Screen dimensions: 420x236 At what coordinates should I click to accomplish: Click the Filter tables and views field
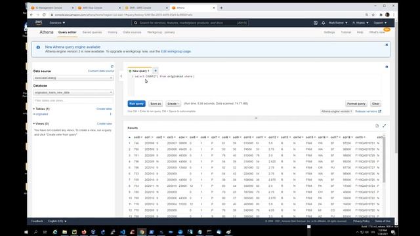tap(73, 100)
